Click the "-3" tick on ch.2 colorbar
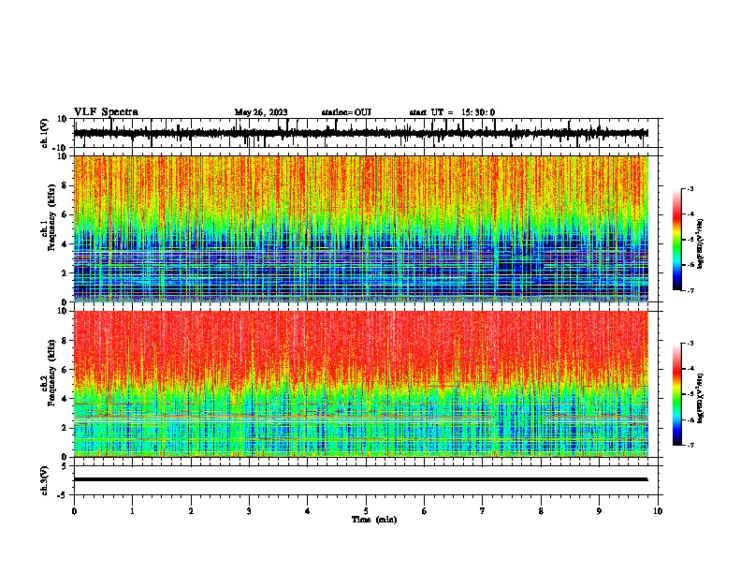 coord(690,344)
